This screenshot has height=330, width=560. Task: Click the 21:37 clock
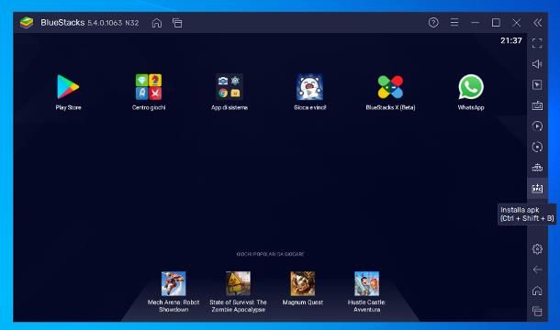(x=511, y=40)
